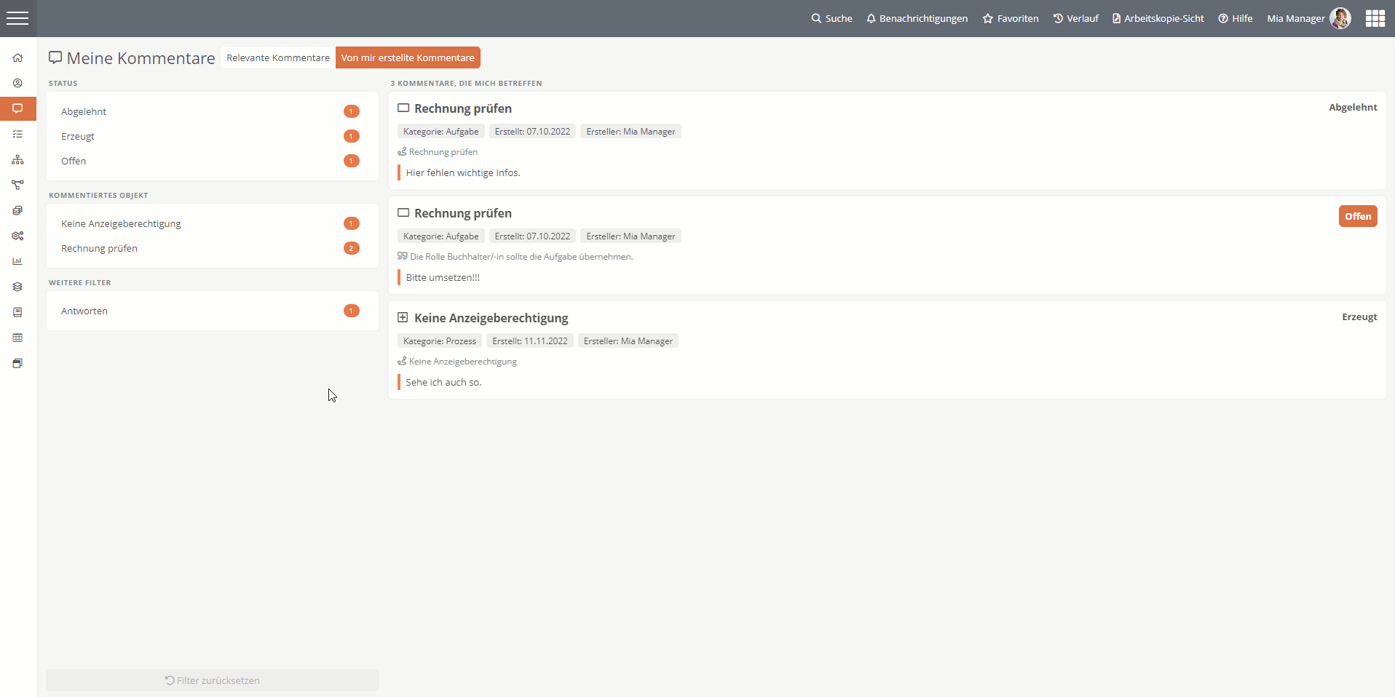Screen dimensions: 1395x697
Task: Select Von mir erstellte Kommentare tab
Action: (x=408, y=57)
